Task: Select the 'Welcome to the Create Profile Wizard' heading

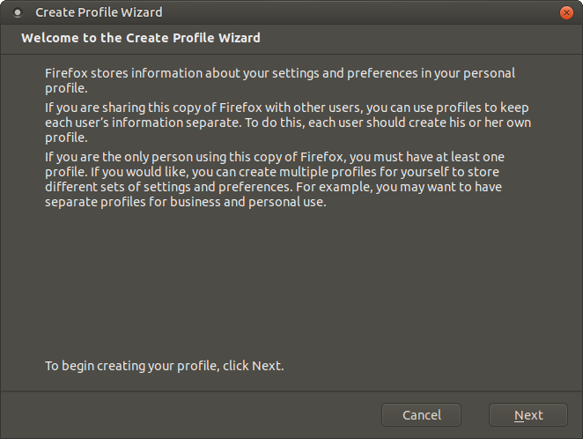Action: [141, 38]
